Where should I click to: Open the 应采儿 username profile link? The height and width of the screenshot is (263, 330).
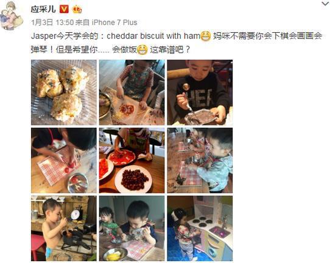click(43, 10)
